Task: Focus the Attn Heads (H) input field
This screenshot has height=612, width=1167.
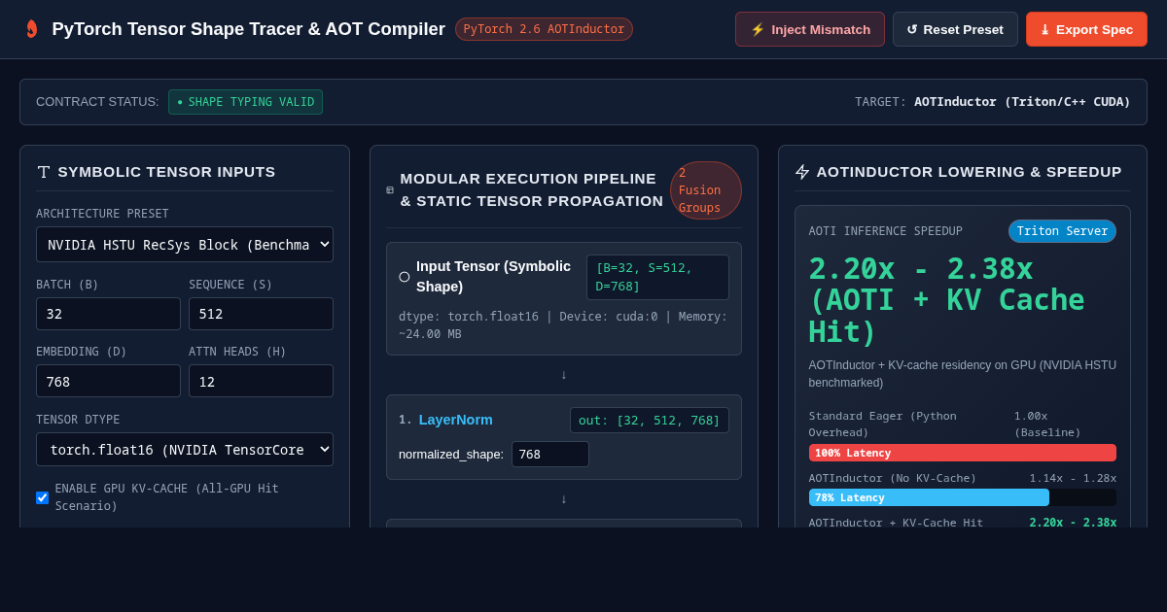Action: tap(261, 381)
